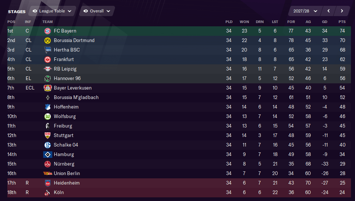Viewport: 355px width, 201px height.
Task: Expand the Overall filter dropdown
Action: click(97, 11)
